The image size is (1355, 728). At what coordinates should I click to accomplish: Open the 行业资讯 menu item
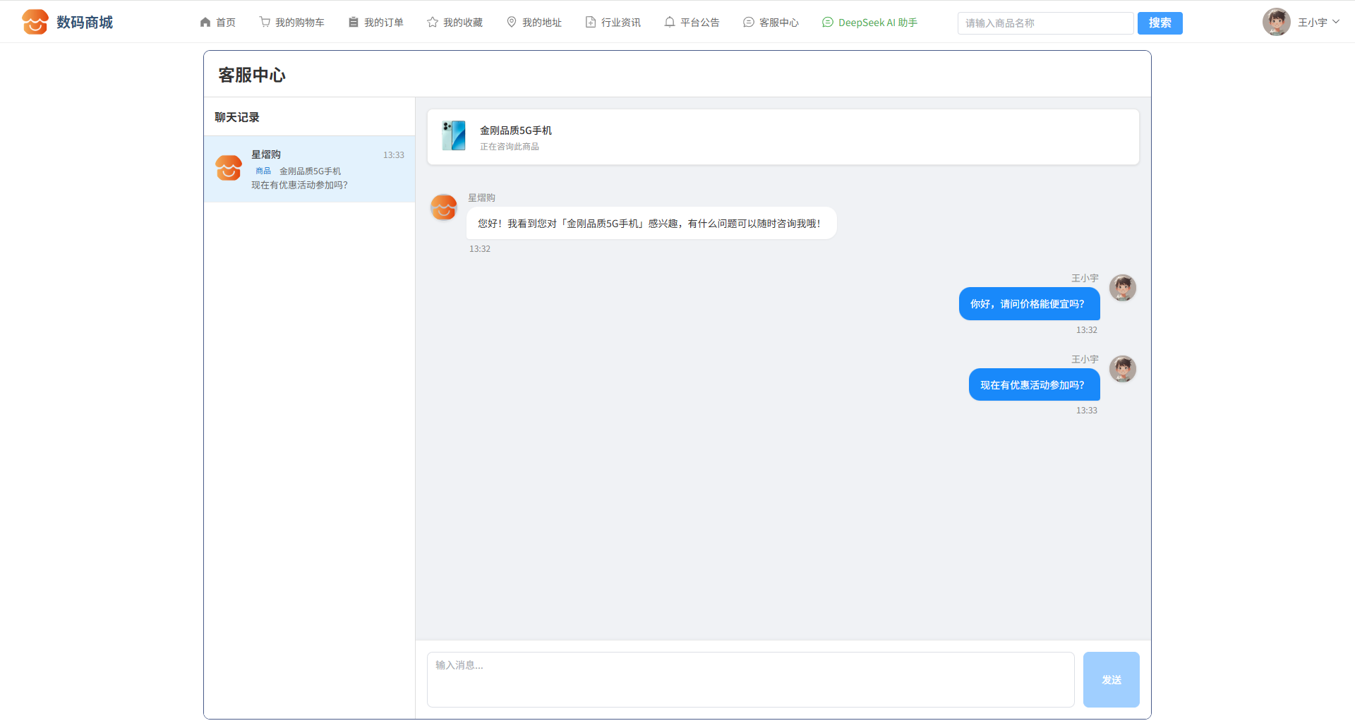620,23
